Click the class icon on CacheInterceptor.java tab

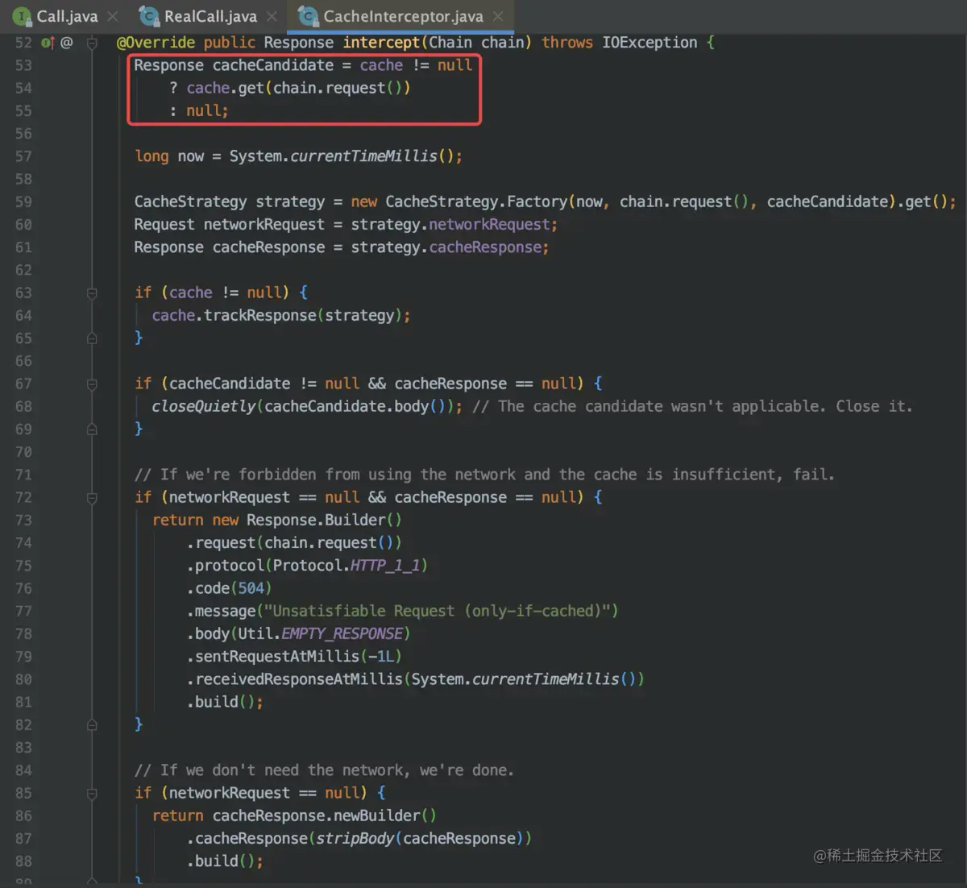pyautogui.click(x=308, y=16)
